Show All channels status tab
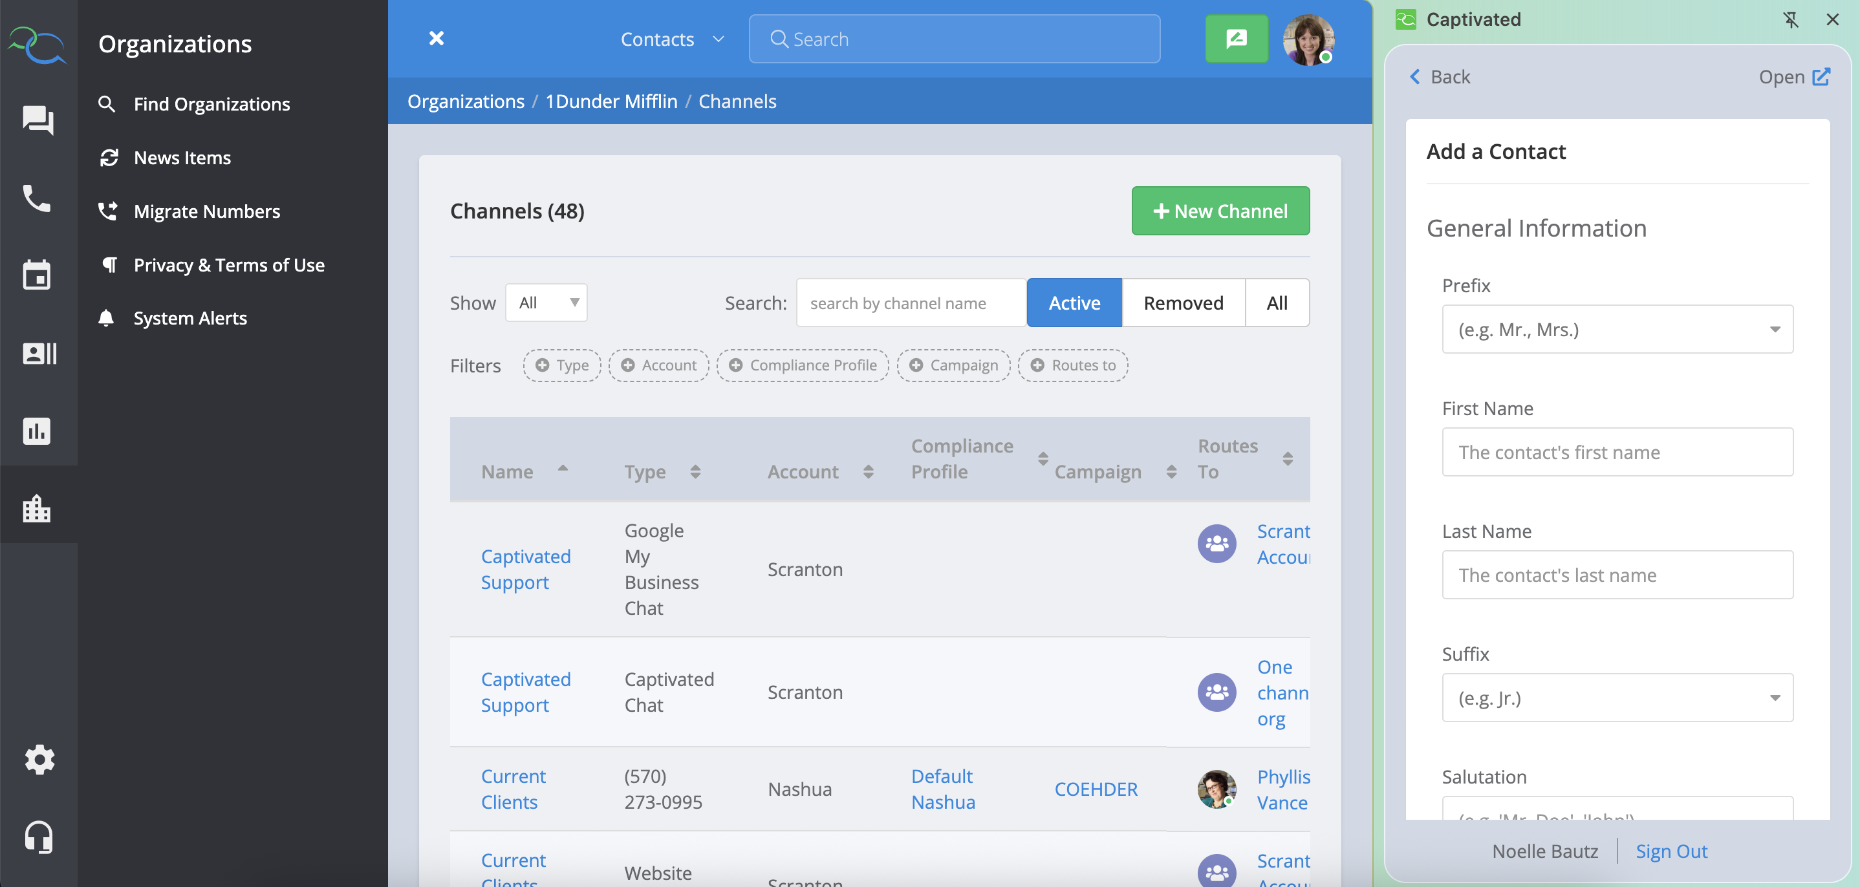The width and height of the screenshot is (1860, 887). 1277,303
